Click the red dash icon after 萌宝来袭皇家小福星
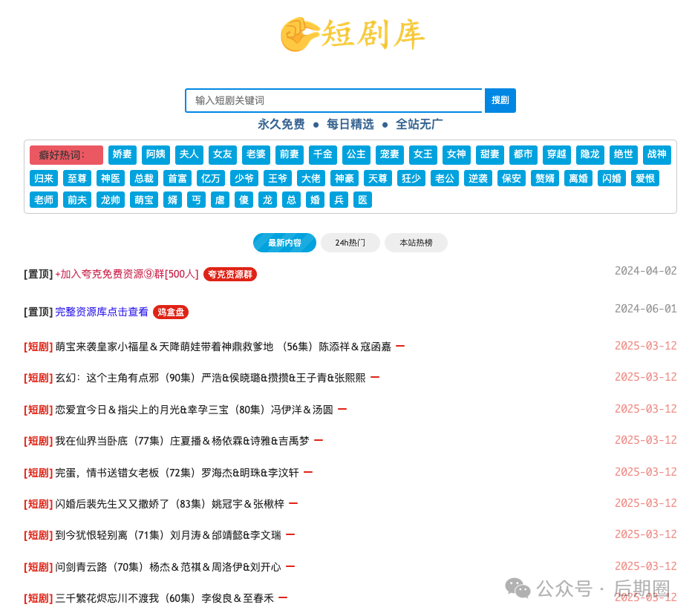Viewport: 692px width, 616px height. [x=400, y=346]
